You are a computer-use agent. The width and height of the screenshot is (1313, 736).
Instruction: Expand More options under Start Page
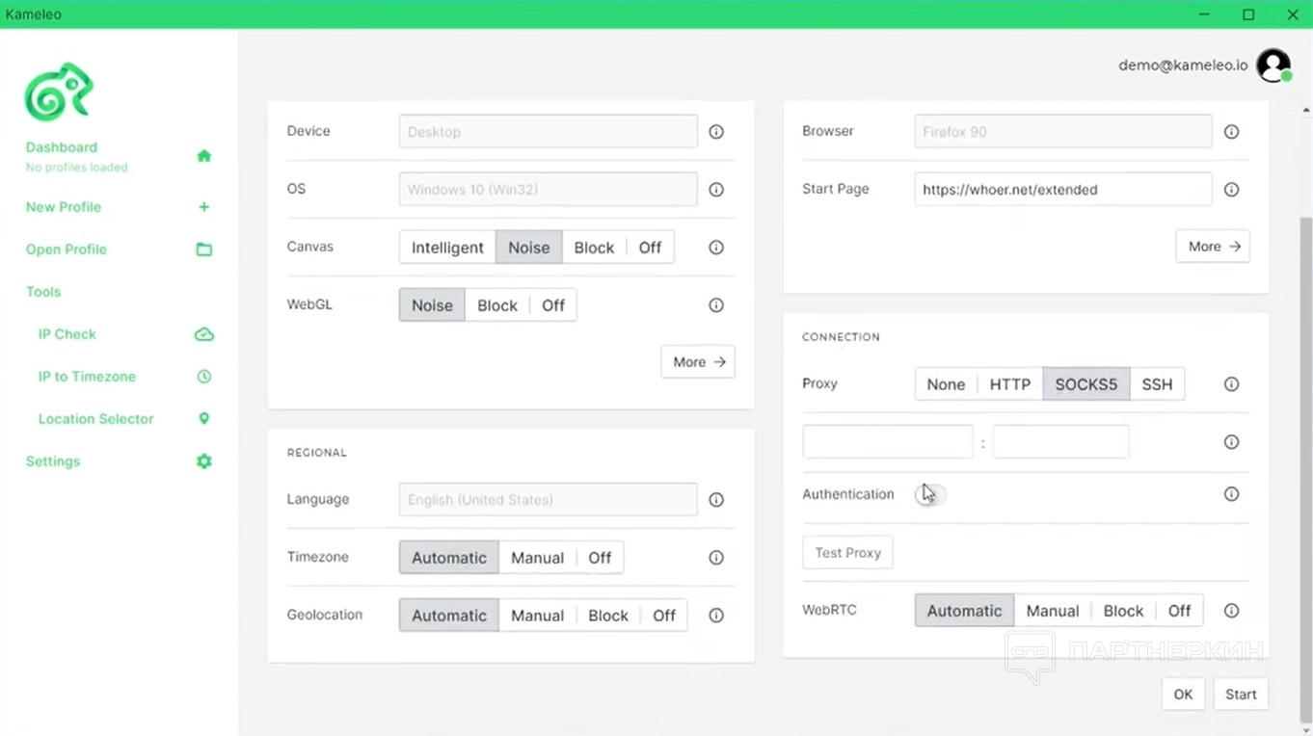(1213, 247)
